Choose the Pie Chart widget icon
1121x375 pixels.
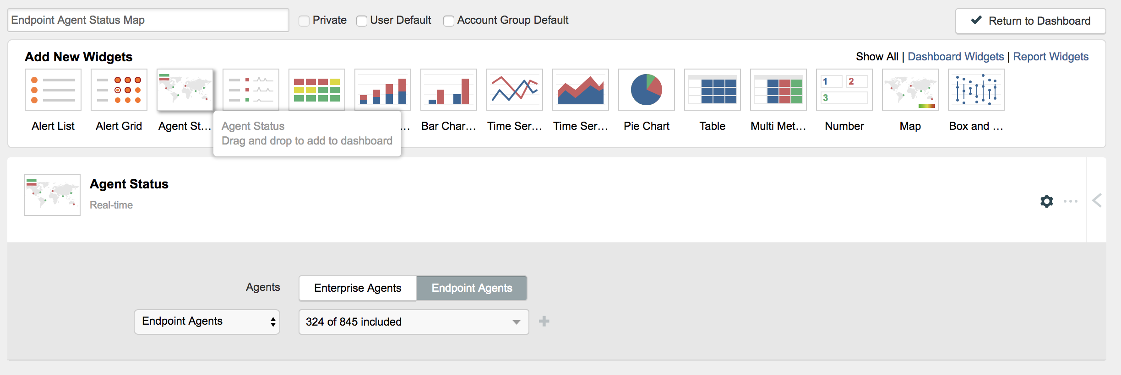[x=647, y=90]
